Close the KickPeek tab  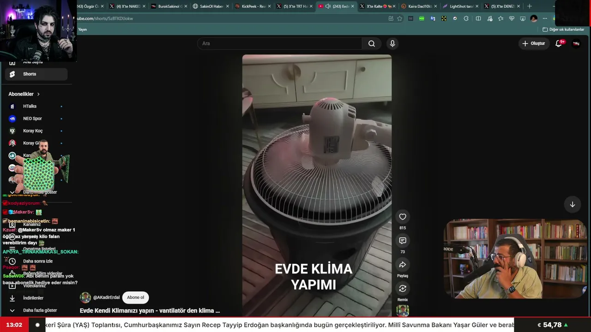[x=269, y=6]
